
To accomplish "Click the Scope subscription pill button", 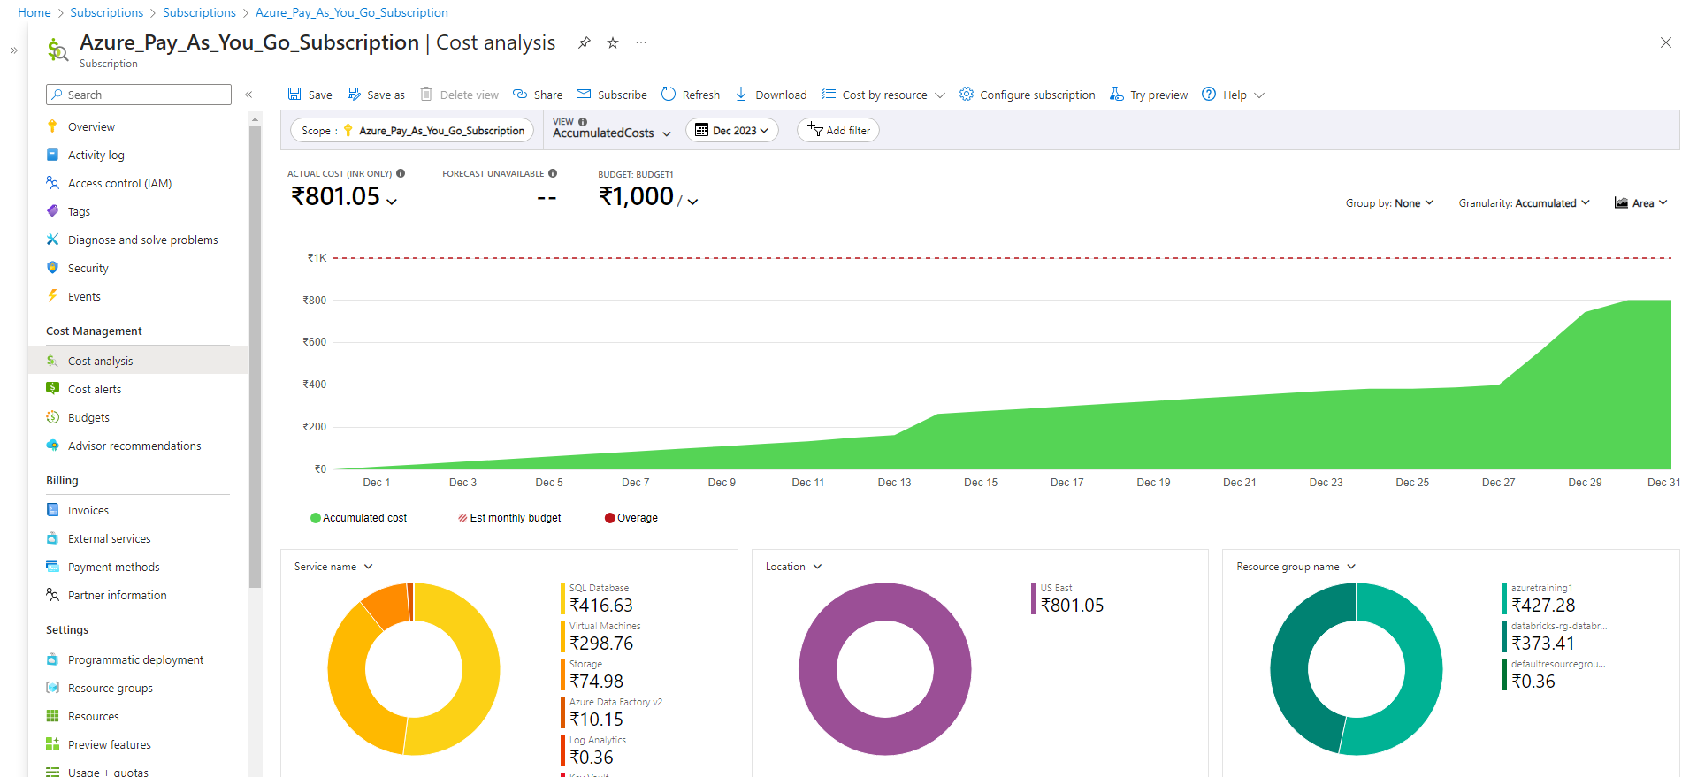I will (x=412, y=131).
